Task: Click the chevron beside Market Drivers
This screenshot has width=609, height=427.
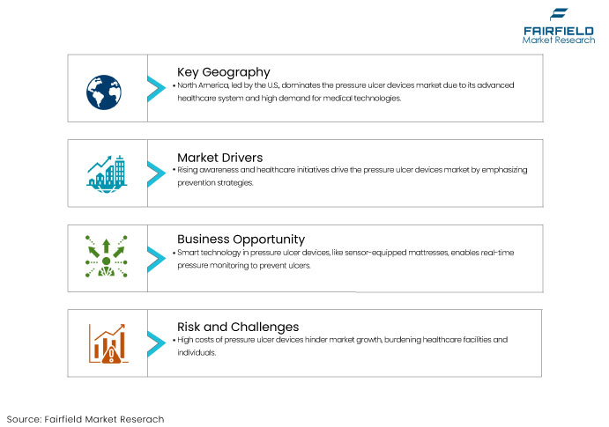Action: pos(157,174)
